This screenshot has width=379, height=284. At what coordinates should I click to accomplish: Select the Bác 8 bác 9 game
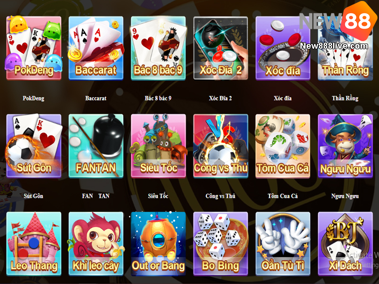point(158,48)
